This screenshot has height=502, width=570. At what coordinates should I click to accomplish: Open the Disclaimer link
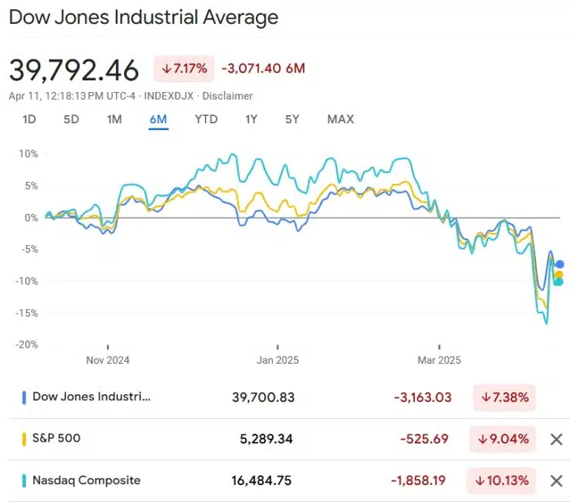pyautogui.click(x=228, y=96)
